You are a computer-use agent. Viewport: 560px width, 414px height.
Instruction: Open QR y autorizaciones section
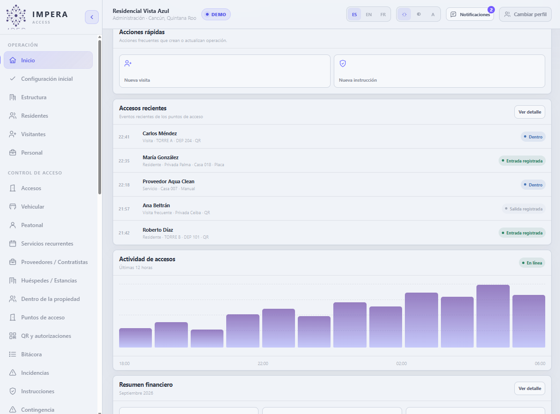coord(48,336)
